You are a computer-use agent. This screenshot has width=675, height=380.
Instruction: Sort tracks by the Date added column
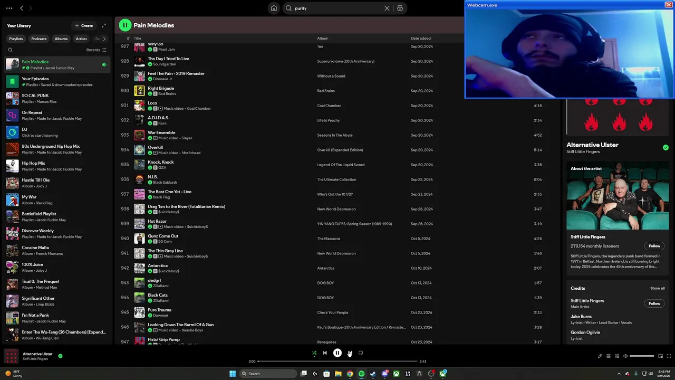[x=421, y=39]
